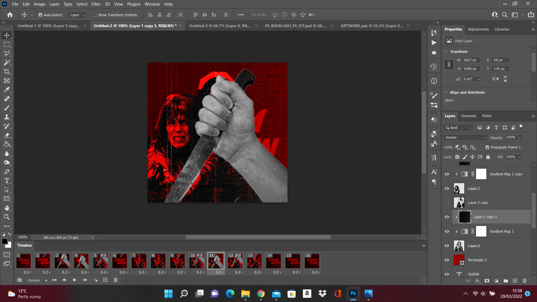Viewport: 537px width, 302px height.
Task: Flip horizontal in Transform properties
Action: [x=495, y=79]
